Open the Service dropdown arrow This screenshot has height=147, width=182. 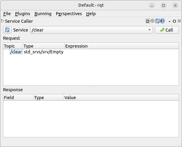(150, 30)
